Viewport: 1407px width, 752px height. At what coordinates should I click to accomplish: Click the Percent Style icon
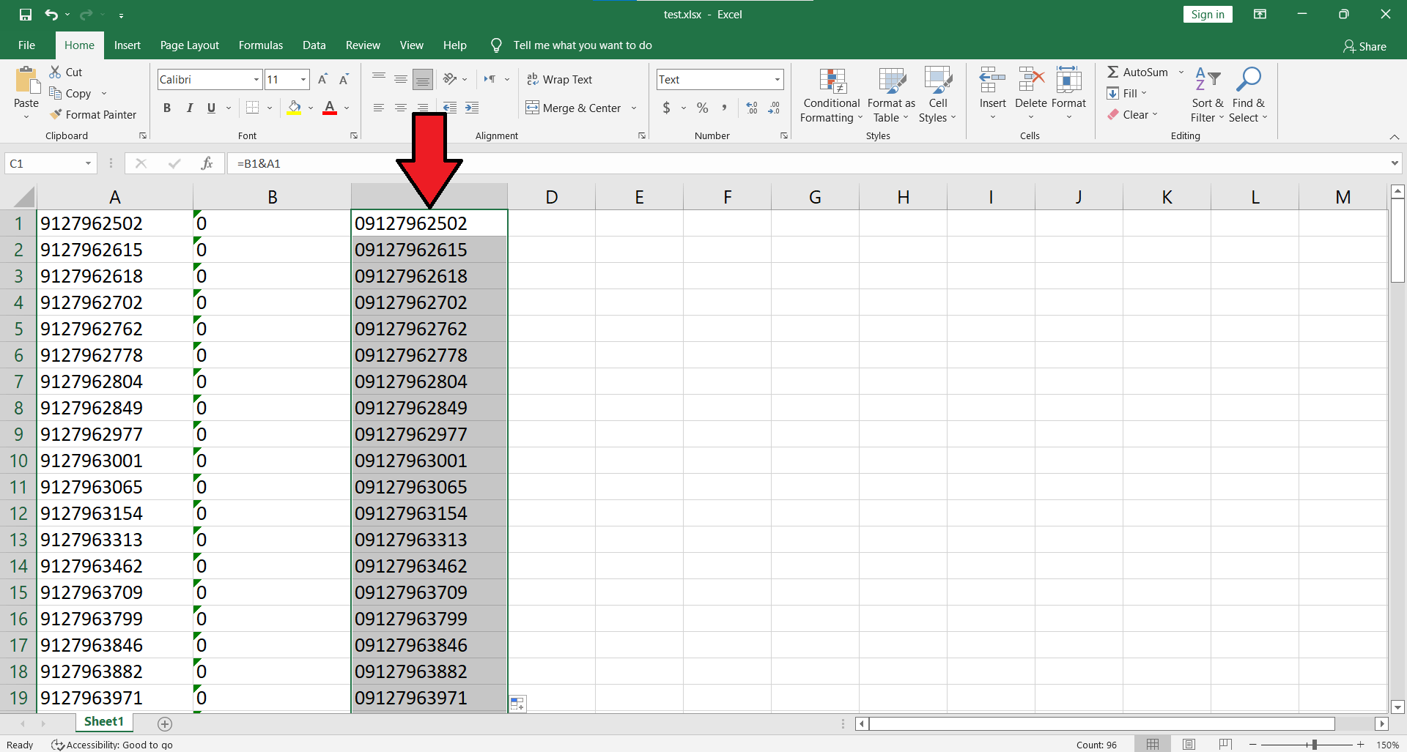[702, 108]
